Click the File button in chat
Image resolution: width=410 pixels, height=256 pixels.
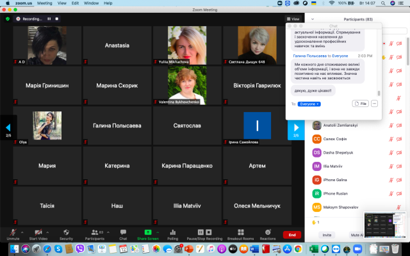click(360, 104)
